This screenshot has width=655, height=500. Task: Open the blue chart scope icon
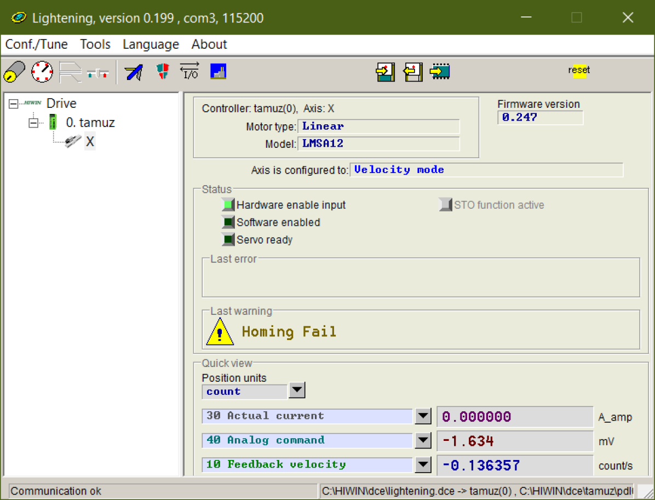[x=219, y=71]
